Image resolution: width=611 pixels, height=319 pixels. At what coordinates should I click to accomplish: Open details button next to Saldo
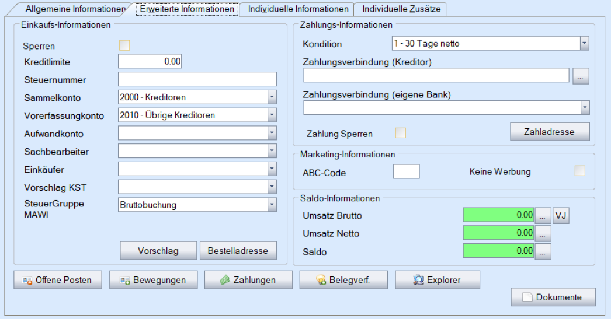[x=543, y=251]
